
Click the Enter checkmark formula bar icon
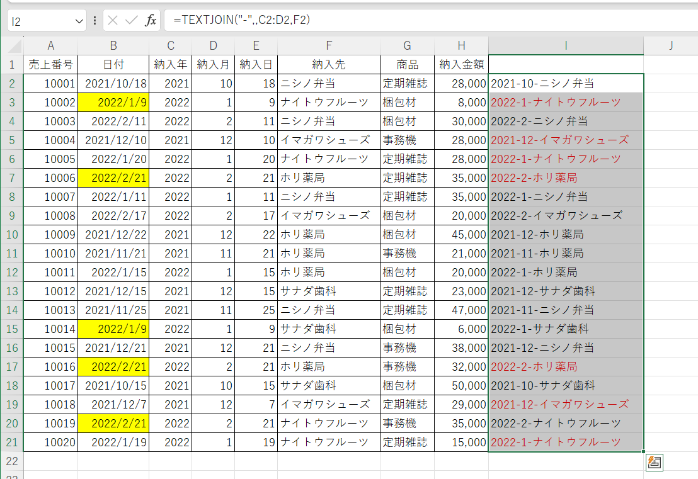[131, 20]
